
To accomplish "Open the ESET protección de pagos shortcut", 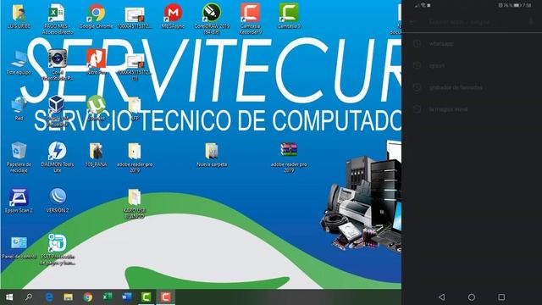I will [58, 250].
